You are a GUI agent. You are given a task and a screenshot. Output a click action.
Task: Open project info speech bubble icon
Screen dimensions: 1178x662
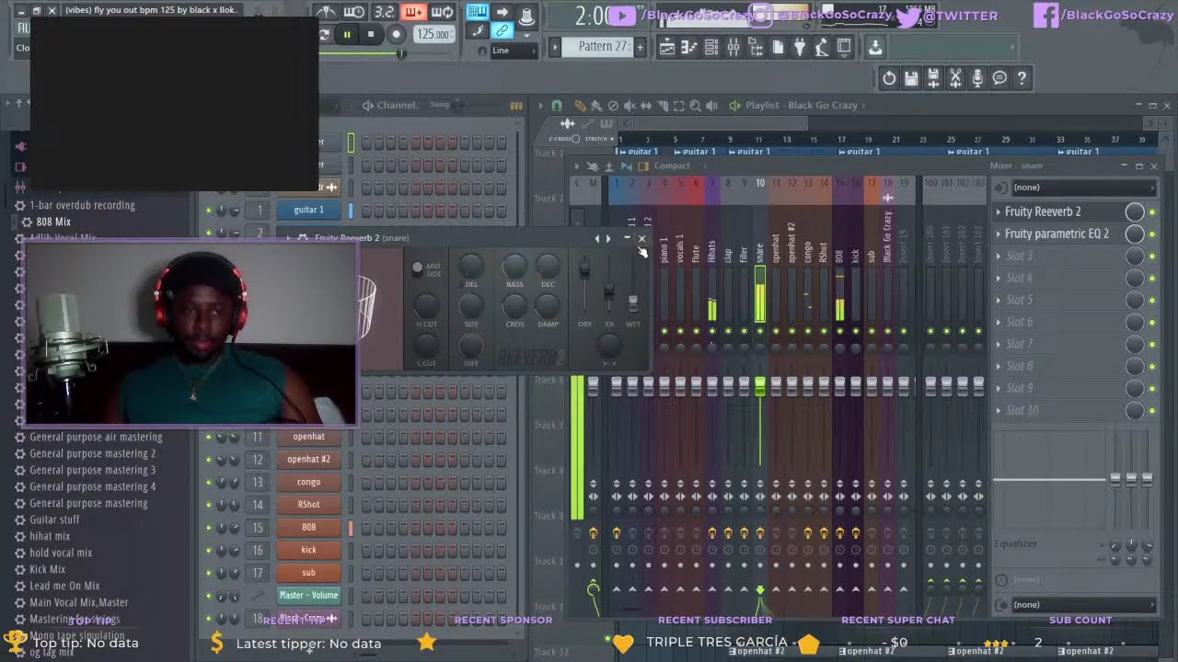click(x=999, y=78)
